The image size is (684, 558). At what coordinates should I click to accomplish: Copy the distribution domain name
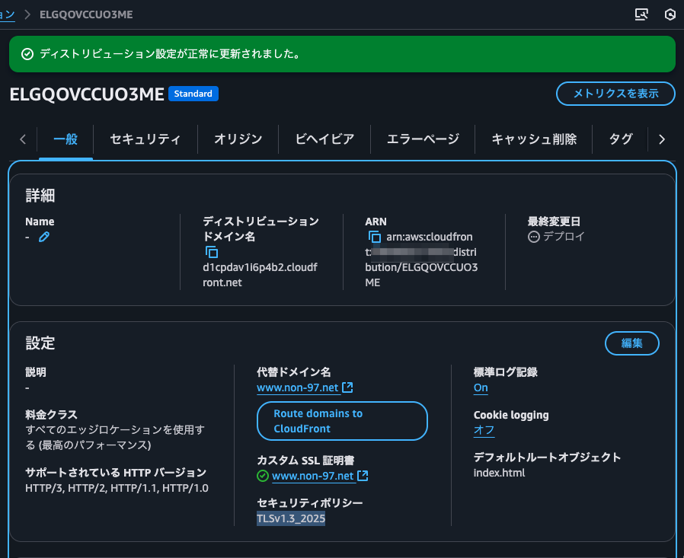(212, 252)
